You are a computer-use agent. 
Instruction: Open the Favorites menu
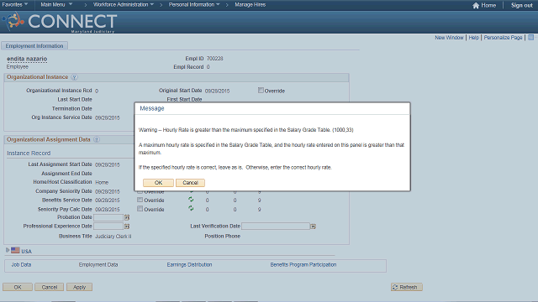point(15,5)
